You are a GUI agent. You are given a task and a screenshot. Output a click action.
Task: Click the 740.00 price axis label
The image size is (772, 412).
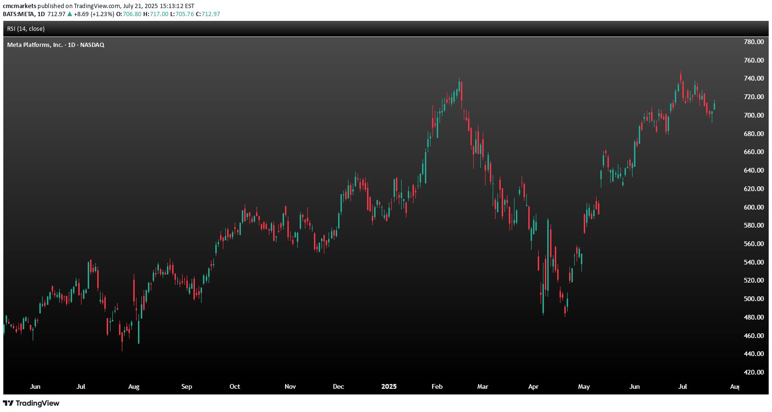point(754,78)
